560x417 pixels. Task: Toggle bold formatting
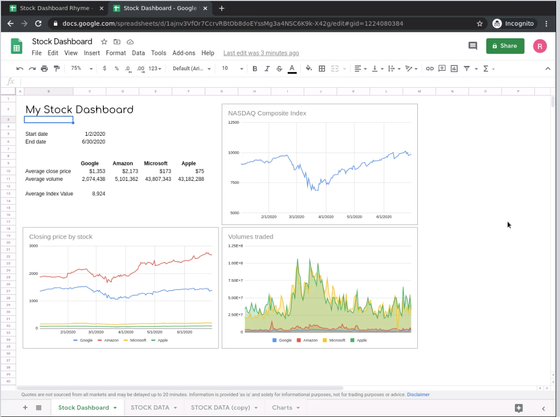(255, 69)
